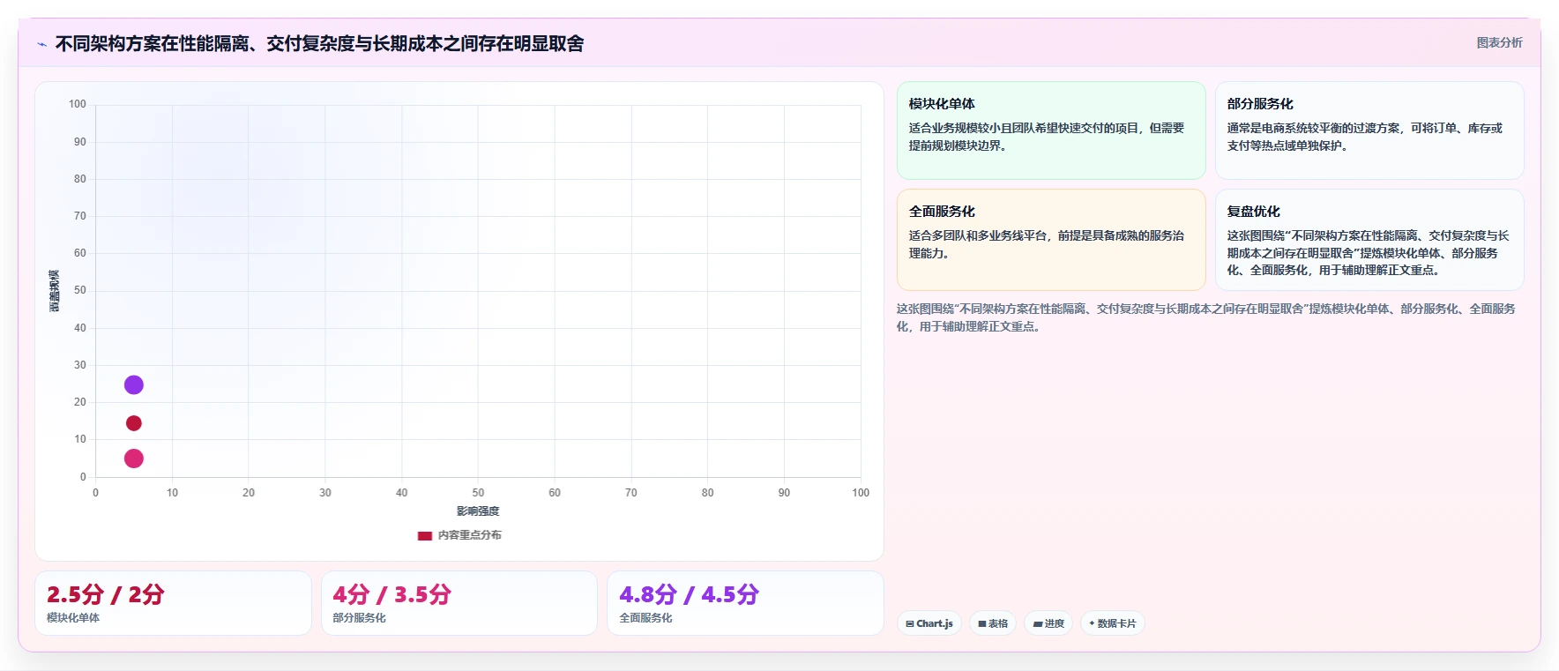The width and height of the screenshot is (1559, 671).
Task: Click y-axis tick label 100
Action: pyautogui.click(x=78, y=104)
